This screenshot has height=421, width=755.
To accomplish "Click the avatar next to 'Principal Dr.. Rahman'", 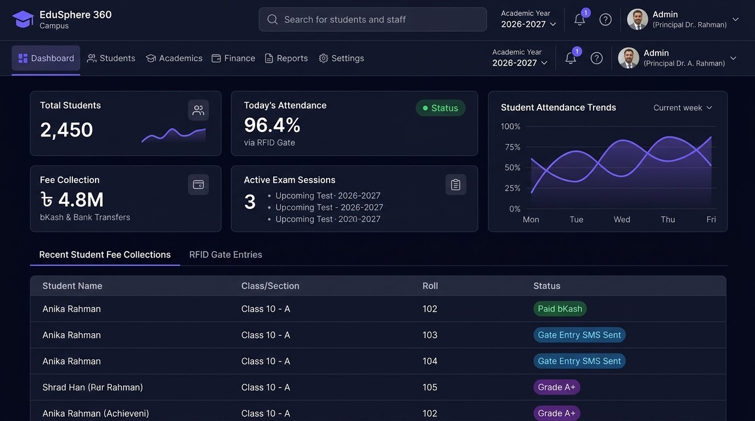I will 638,19.
